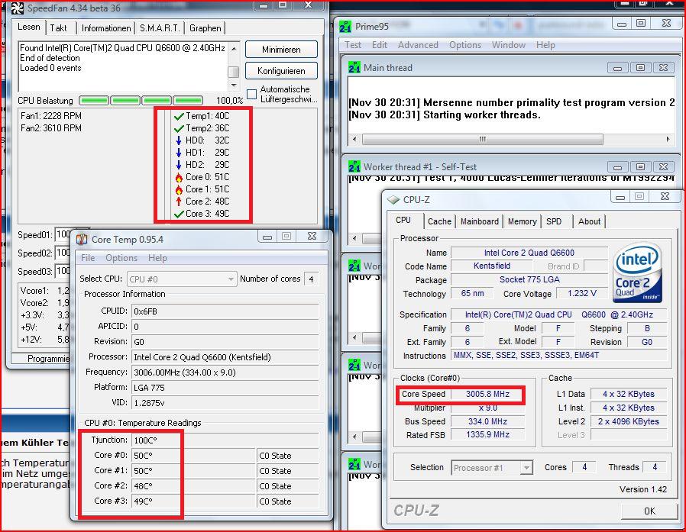Click the green check icon beside Temp2
Image resolution: width=686 pixels, height=532 pixels.
tap(179, 128)
